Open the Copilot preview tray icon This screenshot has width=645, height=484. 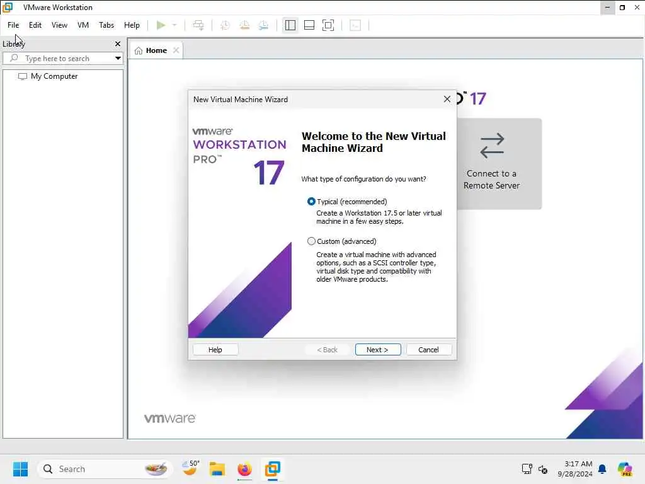[x=625, y=469]
